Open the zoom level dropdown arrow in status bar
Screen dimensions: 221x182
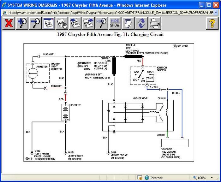(x=212, y=178)
